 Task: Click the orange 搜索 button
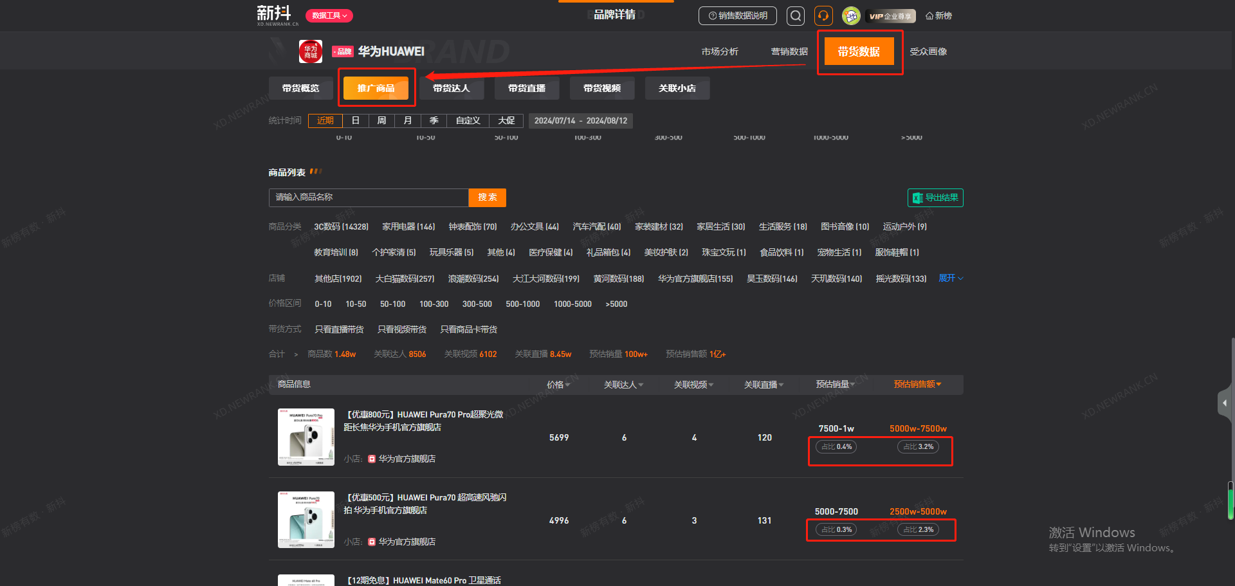tap(488, 197)
